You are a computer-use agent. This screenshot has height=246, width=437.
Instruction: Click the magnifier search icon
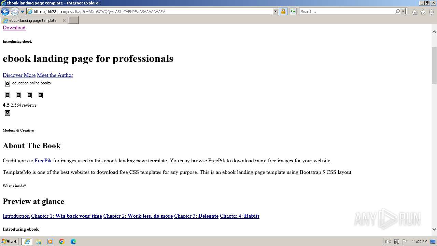(x=397, y=12)
